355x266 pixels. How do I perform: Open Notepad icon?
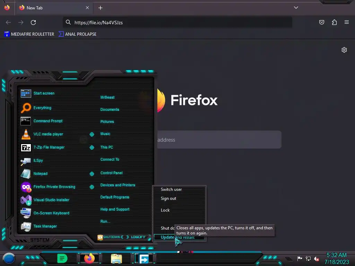click(26, 174)
